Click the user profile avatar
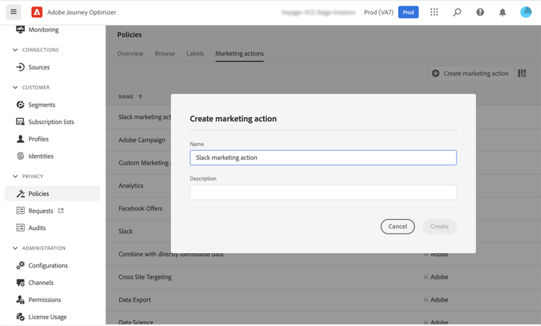 pyautogui.click(x=526, y=12)
